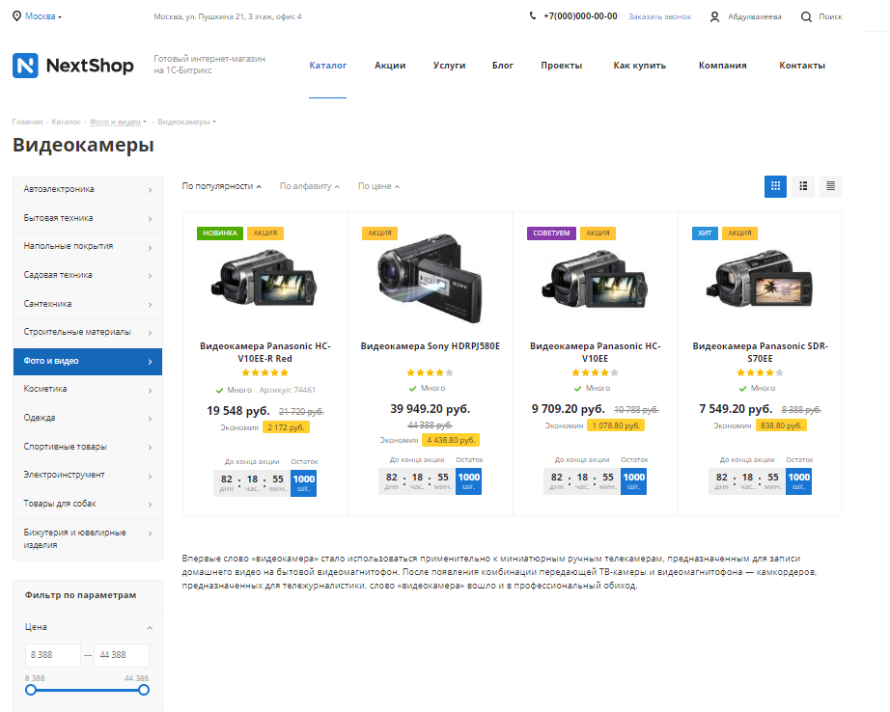Viewport: 890px width, 712px height.
Task: Select Напольные покрытия category
Action: (x=88, y=247)
